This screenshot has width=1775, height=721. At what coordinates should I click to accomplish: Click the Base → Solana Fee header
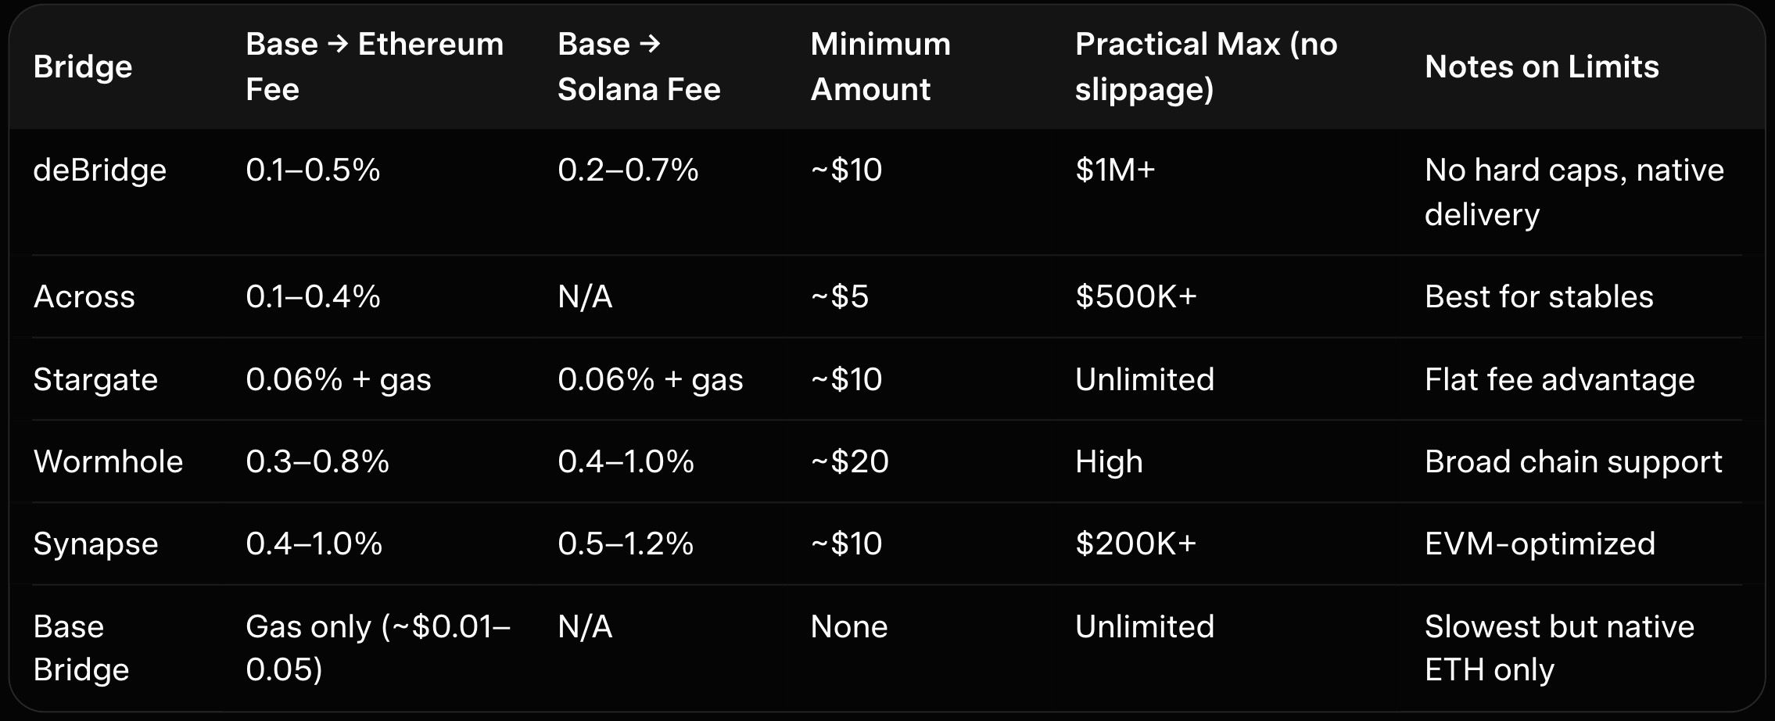point(638,66)
